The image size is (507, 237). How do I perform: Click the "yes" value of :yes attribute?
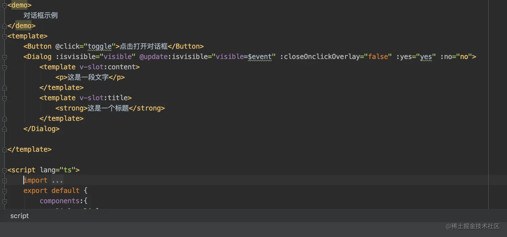pyautogui.click(x=426, y=57)
